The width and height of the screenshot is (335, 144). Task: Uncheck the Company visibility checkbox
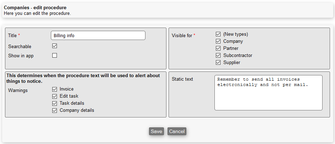218,41
